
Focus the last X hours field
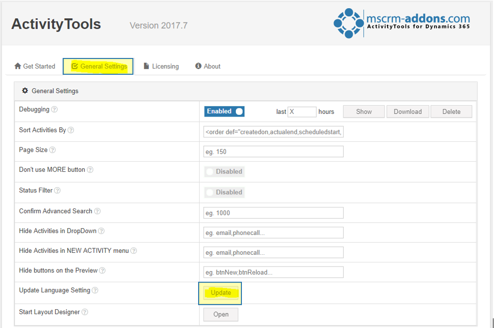coord(302,112)
